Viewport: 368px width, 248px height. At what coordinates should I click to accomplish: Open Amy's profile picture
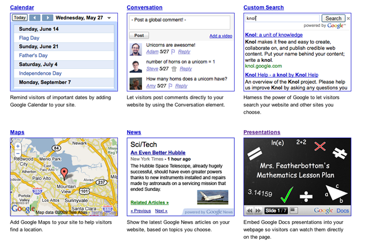(x=136, y=83)
